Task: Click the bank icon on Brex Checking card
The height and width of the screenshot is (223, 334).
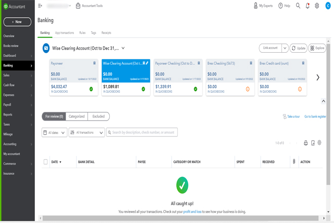Action: click(x=251, y=63)
